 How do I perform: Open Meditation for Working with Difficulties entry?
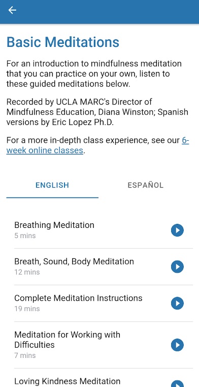point(104,345)
